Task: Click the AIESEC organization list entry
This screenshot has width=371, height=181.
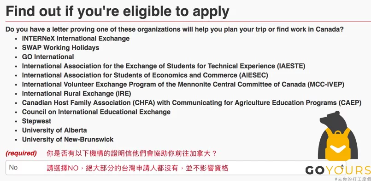Action: coord(145,75)
